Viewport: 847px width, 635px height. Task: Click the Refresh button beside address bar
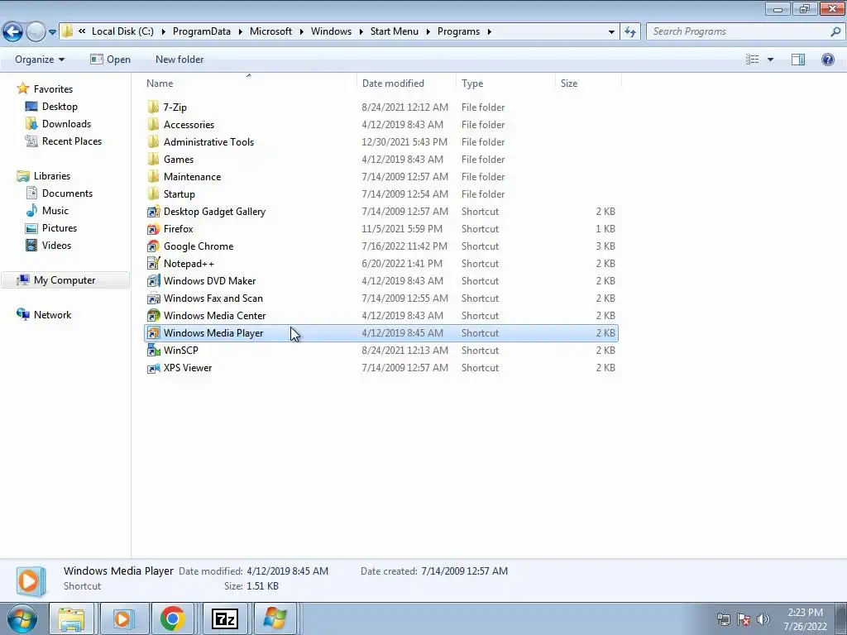[629, 32]
